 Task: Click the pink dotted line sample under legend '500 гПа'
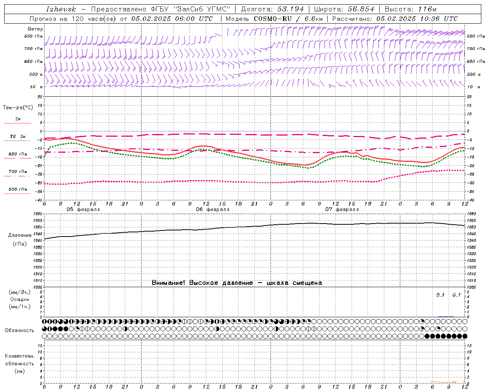[17, 193]
